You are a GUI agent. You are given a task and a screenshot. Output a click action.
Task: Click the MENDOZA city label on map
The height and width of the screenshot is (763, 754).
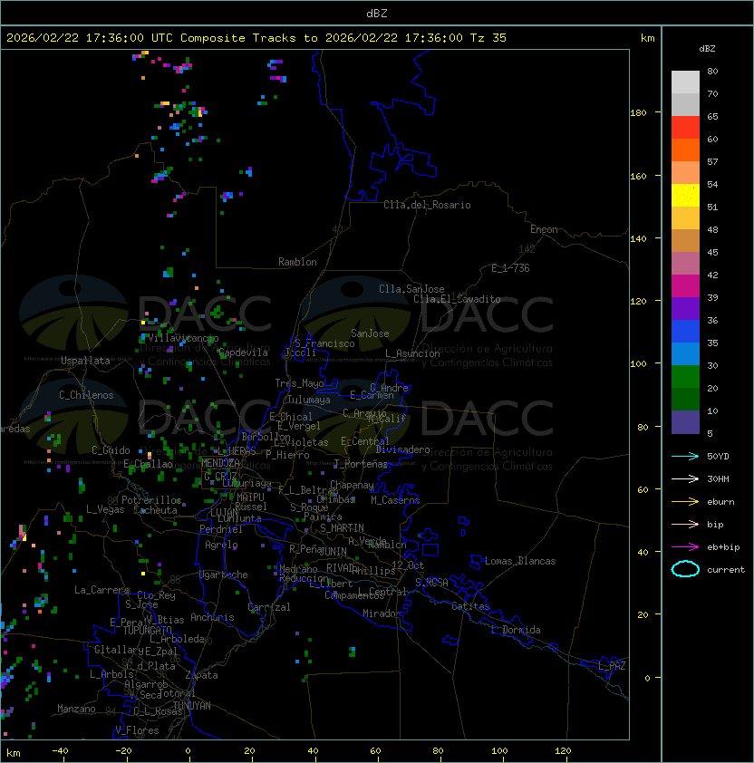click(221, 464)
